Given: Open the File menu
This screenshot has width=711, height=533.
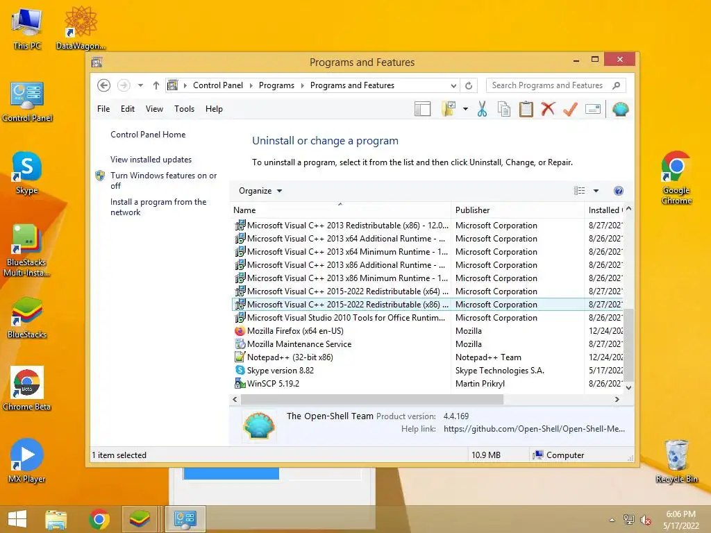Looking at the screenshot, I should coord(103,109).
